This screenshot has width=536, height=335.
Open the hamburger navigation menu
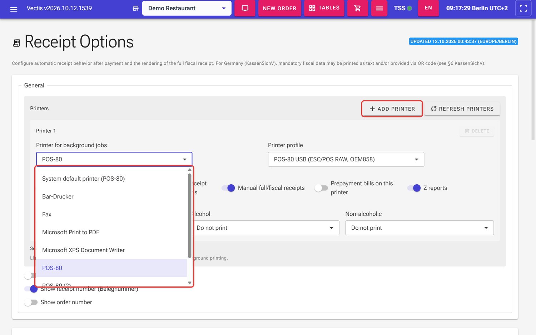pyautogui.click(x=14, y=9)
